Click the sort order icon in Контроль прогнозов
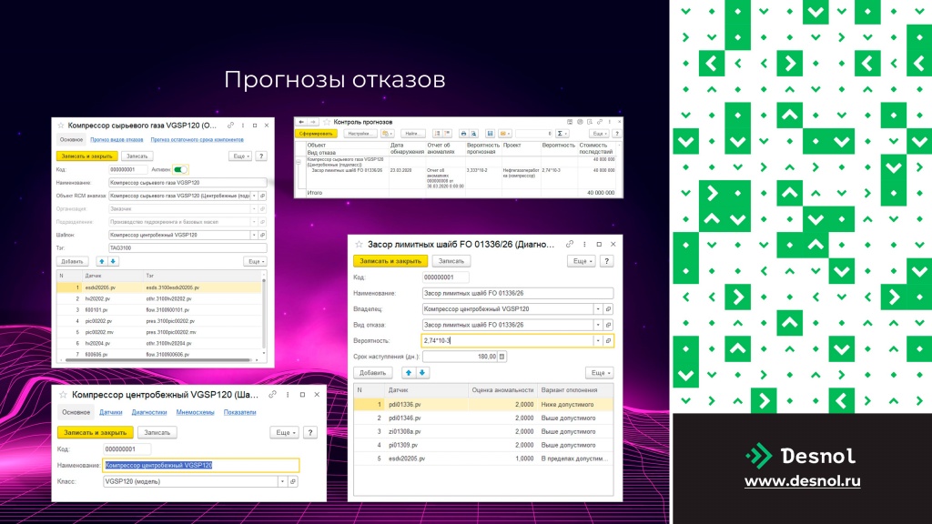This screenshot has height=524, width=932. pos(438,134)
